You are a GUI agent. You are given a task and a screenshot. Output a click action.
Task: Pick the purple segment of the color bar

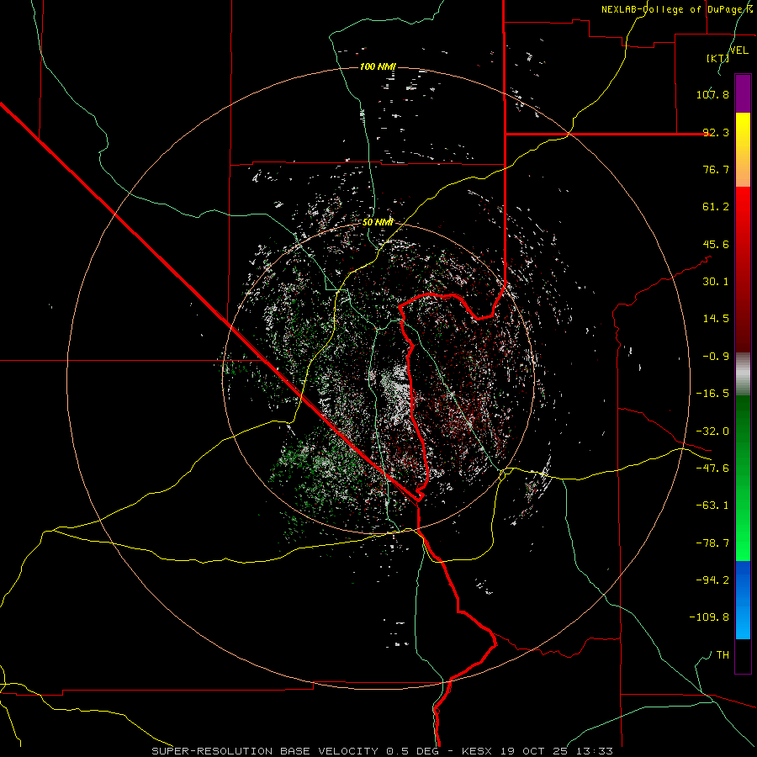tap(743, 93)
